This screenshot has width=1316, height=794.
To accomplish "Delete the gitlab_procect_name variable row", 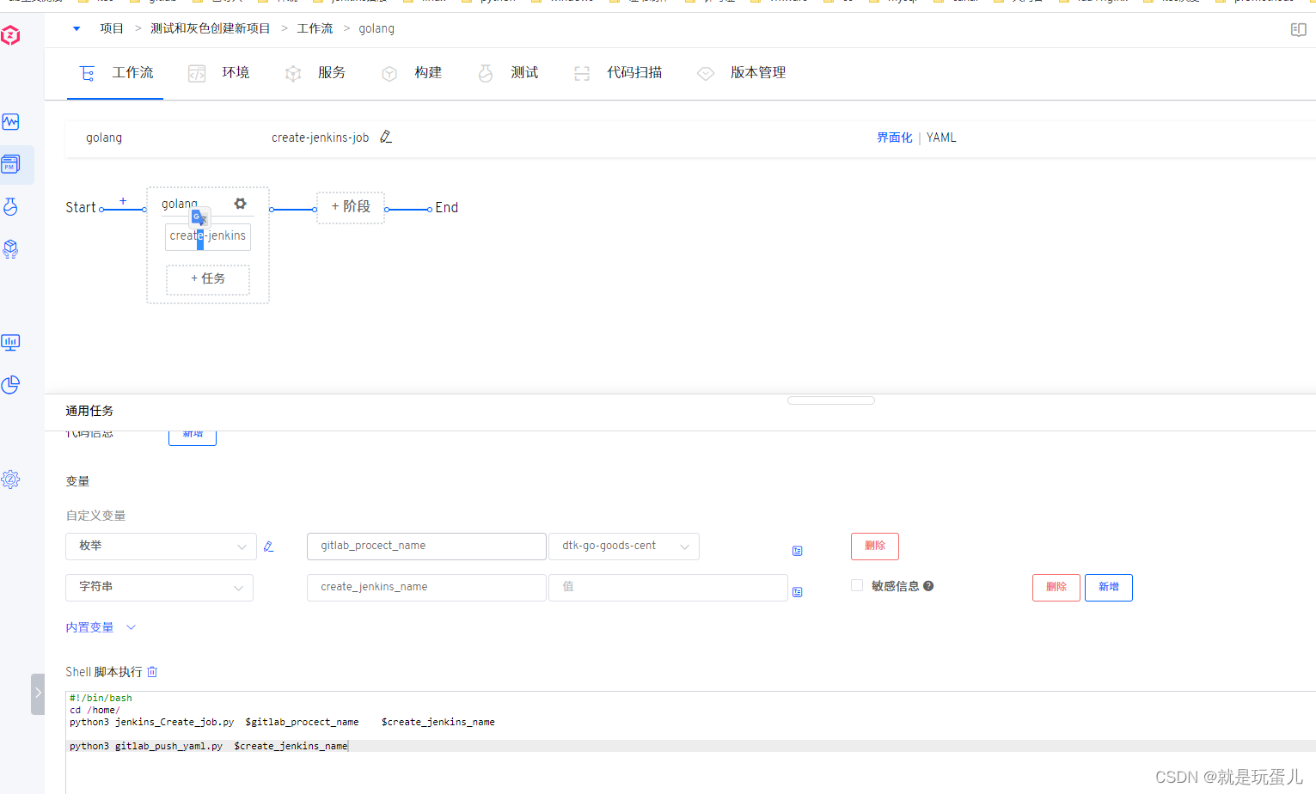I will tap(875, 547).
